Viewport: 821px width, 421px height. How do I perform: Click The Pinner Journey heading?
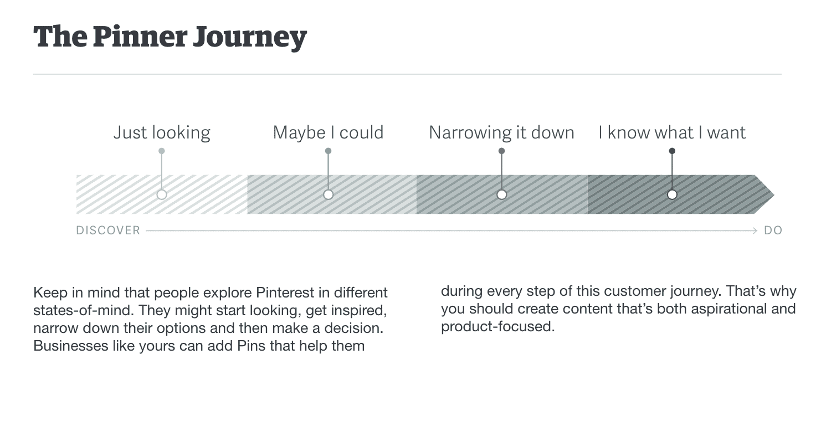[170, 38]
